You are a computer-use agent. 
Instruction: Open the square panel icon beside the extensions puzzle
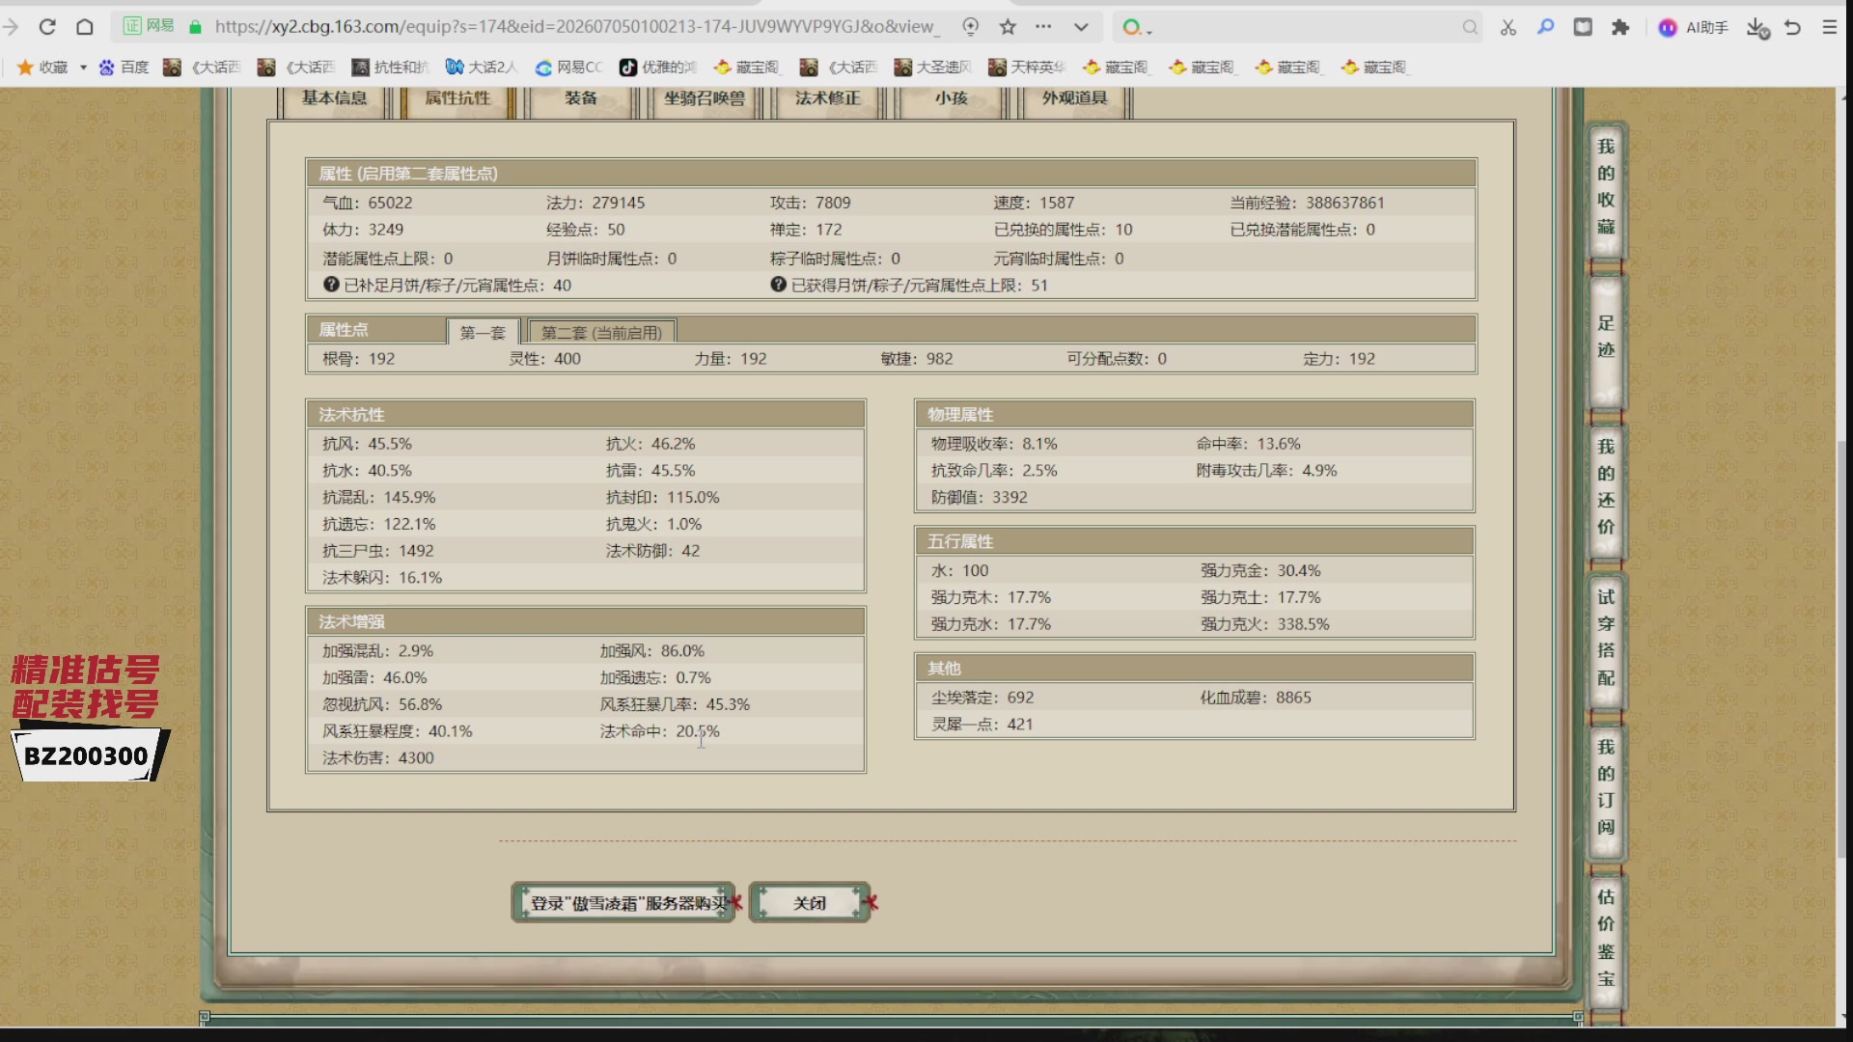tap(1583, 27)
